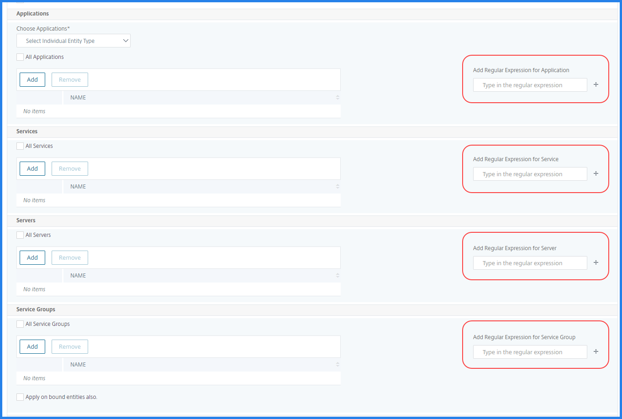The height and width of the screenshot is (419, 622).
Task: Click Remove button under All Servers
Action: (x=70, y=257)
